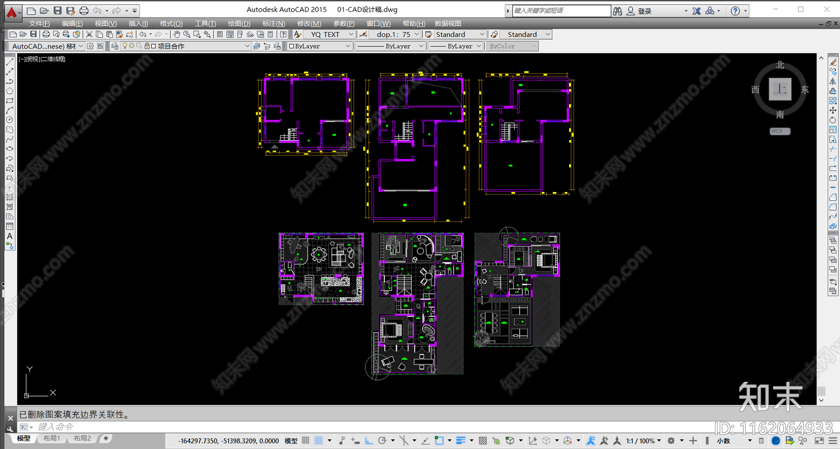Open 绘图(D) menu

(x=239, y=24)
